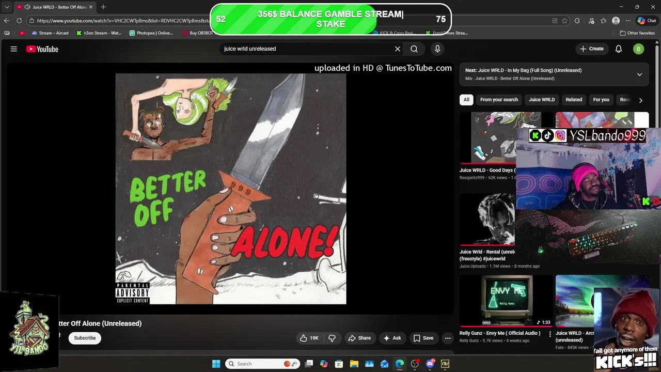
Task: Show more filter chips with arrow
Action: pos(640,100)
